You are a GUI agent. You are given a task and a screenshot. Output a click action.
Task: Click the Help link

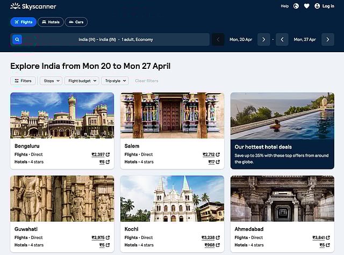click(x=285, y=6)
